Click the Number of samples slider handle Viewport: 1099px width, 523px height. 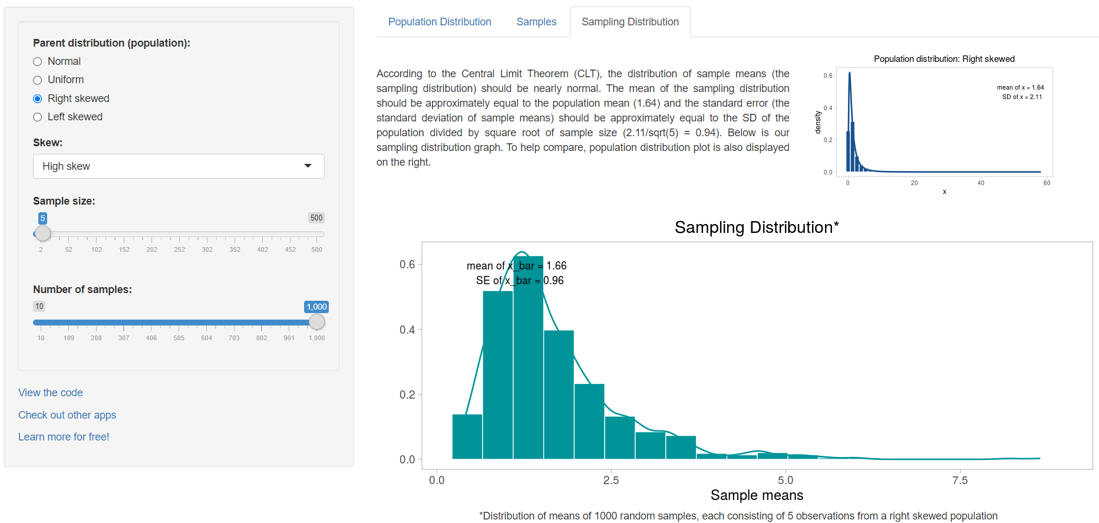click(316, 322)
